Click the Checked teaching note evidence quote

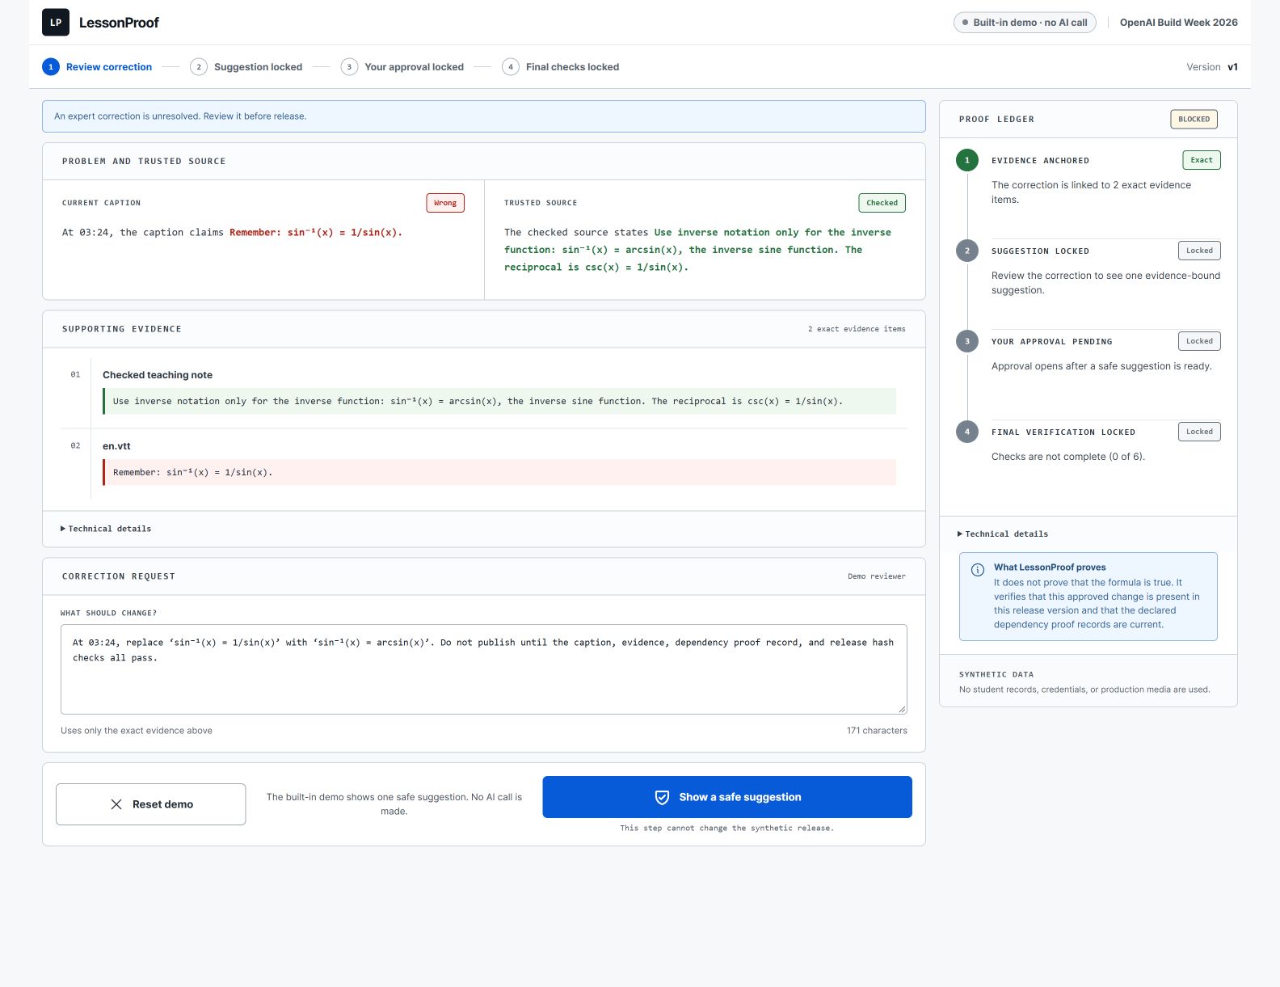point(499,401)
